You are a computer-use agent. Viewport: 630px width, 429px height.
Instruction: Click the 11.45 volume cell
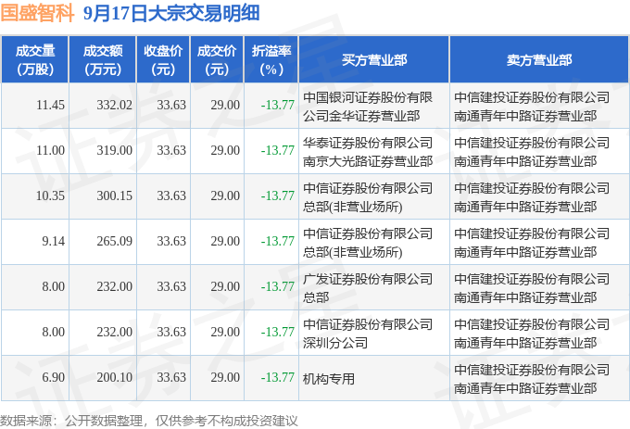coord(50,106)
